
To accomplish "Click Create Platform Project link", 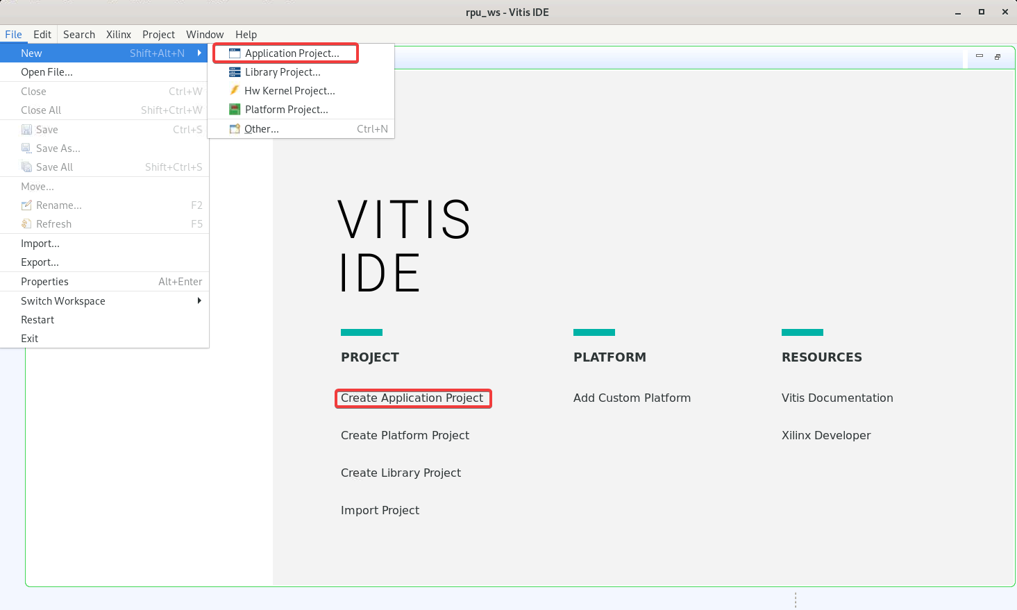I will pos(405,435).
